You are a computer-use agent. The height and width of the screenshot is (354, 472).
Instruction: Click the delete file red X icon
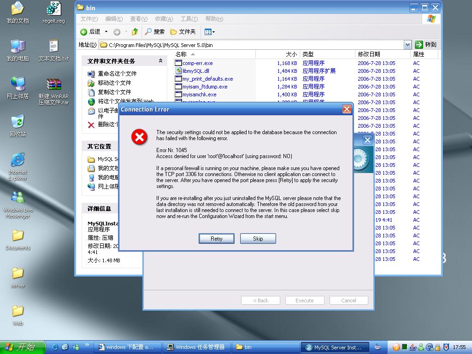tap(91, 124)
